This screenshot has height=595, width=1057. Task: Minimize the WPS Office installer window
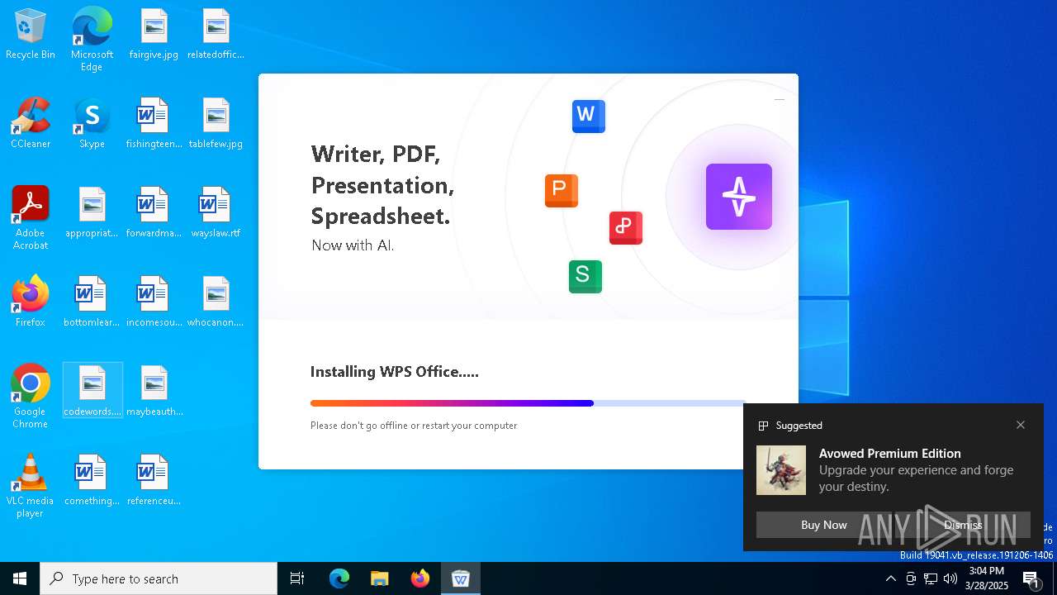pos(779,99)
